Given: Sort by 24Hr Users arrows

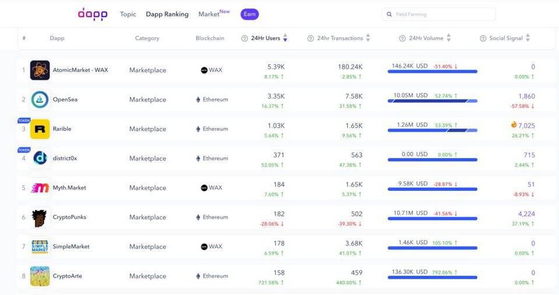Looking at the screenshot, I should [285, 38].
